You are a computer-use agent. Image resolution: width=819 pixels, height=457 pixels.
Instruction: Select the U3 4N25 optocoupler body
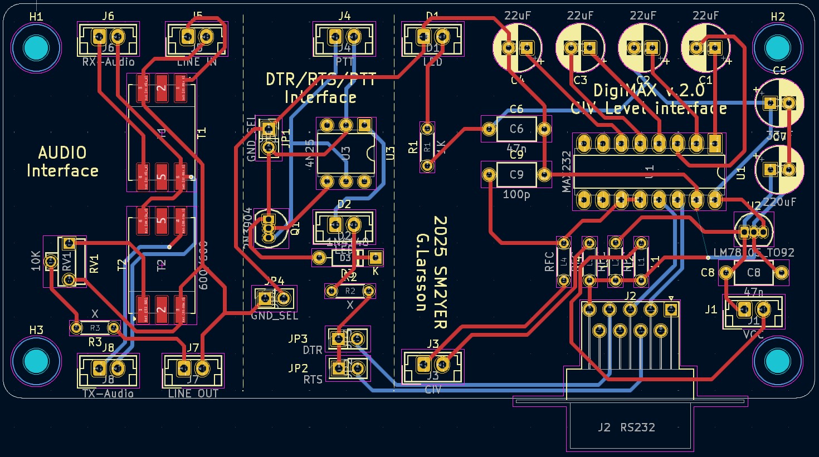tap(345, 153)
